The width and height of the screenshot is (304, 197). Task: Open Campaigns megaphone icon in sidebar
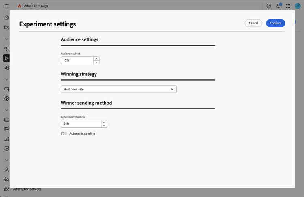pyautogui.click(x=6, y=49)
